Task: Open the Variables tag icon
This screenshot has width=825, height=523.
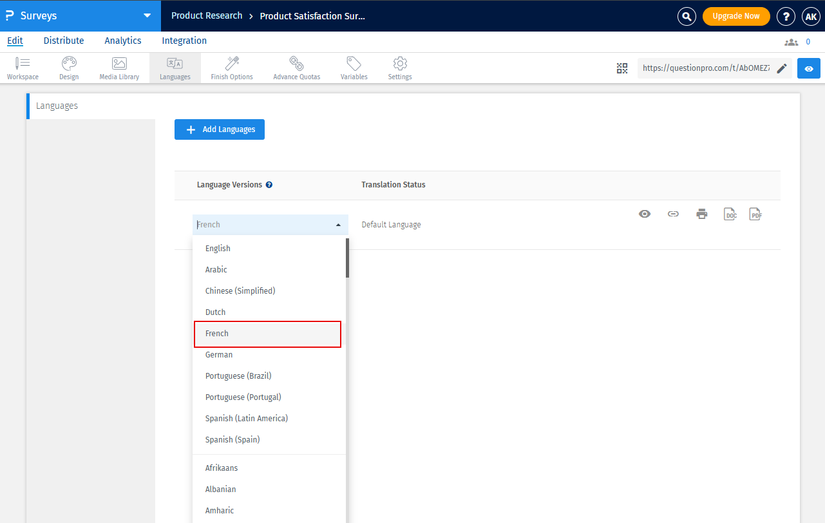Action: click(354, 68)
